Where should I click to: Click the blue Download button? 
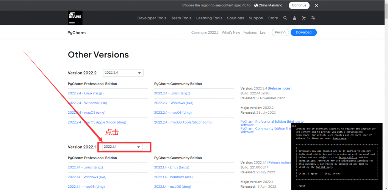[304, 32]
